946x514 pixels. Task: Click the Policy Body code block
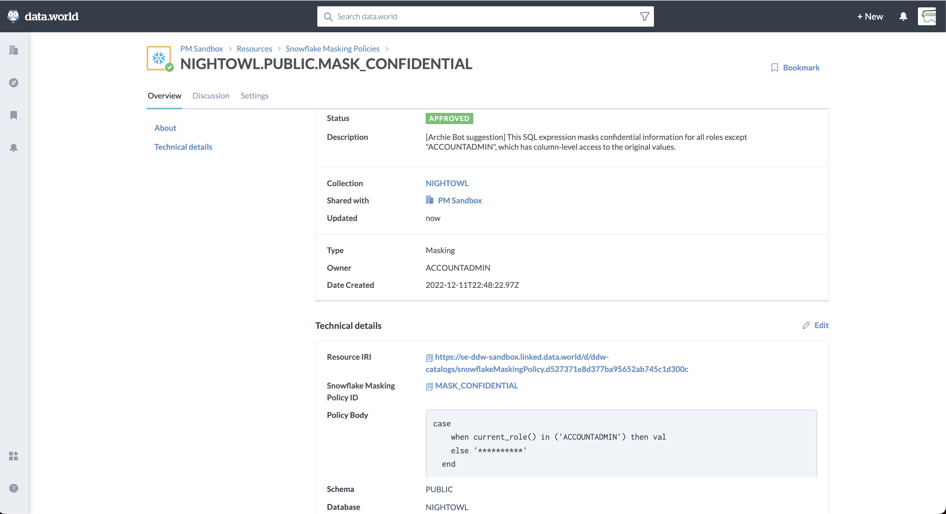click(621, 444)
